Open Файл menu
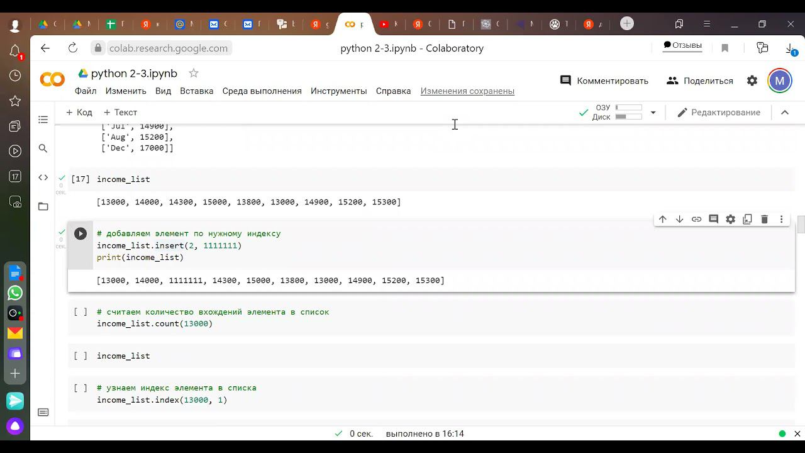805x453 pixels. click(86, 91)
